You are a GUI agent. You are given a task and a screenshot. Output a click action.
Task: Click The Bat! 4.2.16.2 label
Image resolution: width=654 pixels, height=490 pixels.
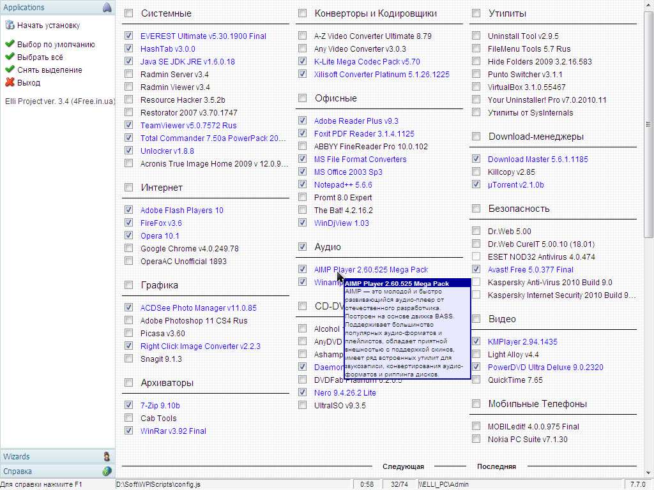(343, 211)
